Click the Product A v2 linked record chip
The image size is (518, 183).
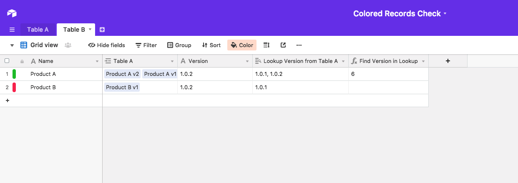tap(122, 74)
